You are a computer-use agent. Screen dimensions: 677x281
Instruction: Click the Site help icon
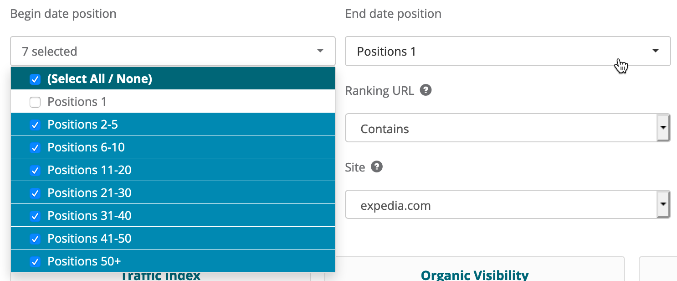tap(377, 167)
